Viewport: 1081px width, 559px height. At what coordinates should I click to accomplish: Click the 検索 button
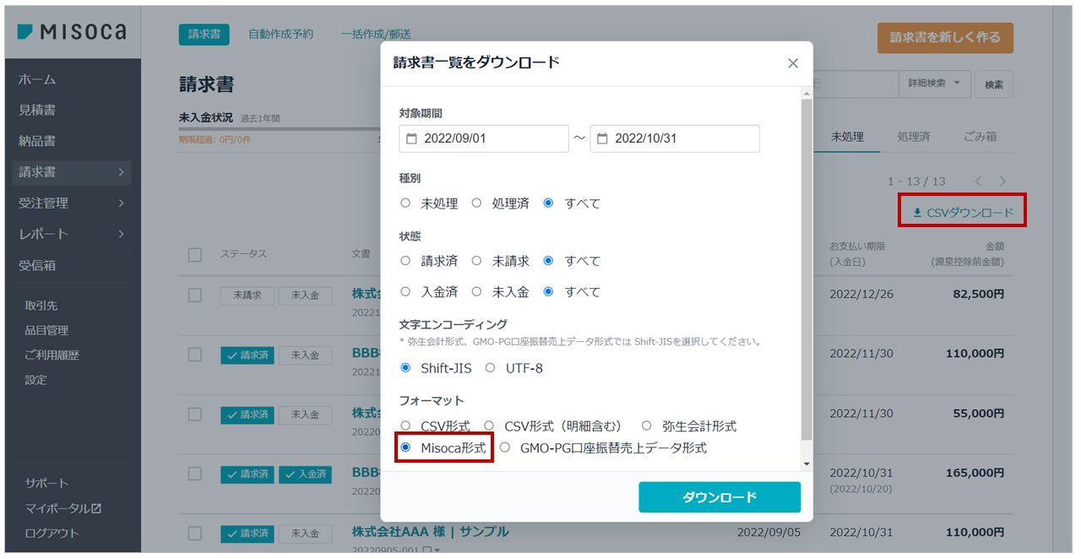click(x=994, y=84)
